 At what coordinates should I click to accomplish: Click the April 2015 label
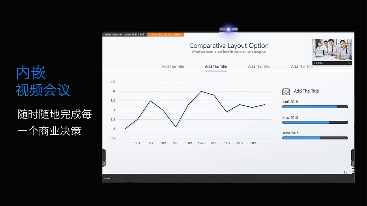(290, 102)
